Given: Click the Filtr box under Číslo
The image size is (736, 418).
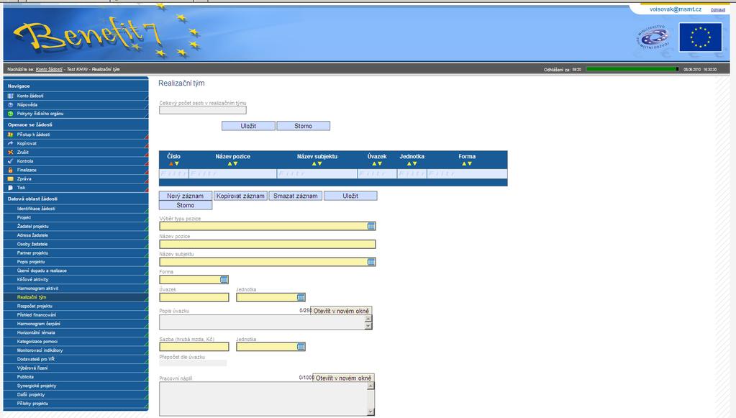Looking at the screenshot, I should coord(173,173).
